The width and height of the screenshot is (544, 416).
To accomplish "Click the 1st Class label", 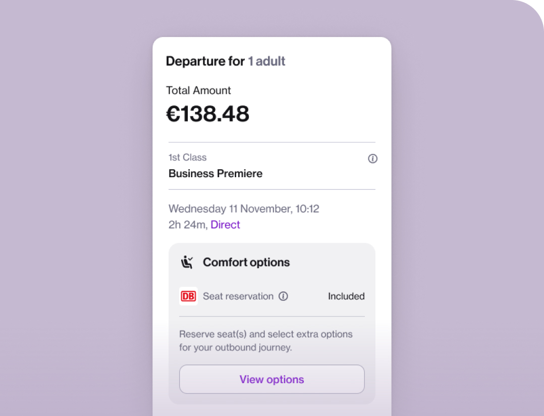I will pos(187,158).
